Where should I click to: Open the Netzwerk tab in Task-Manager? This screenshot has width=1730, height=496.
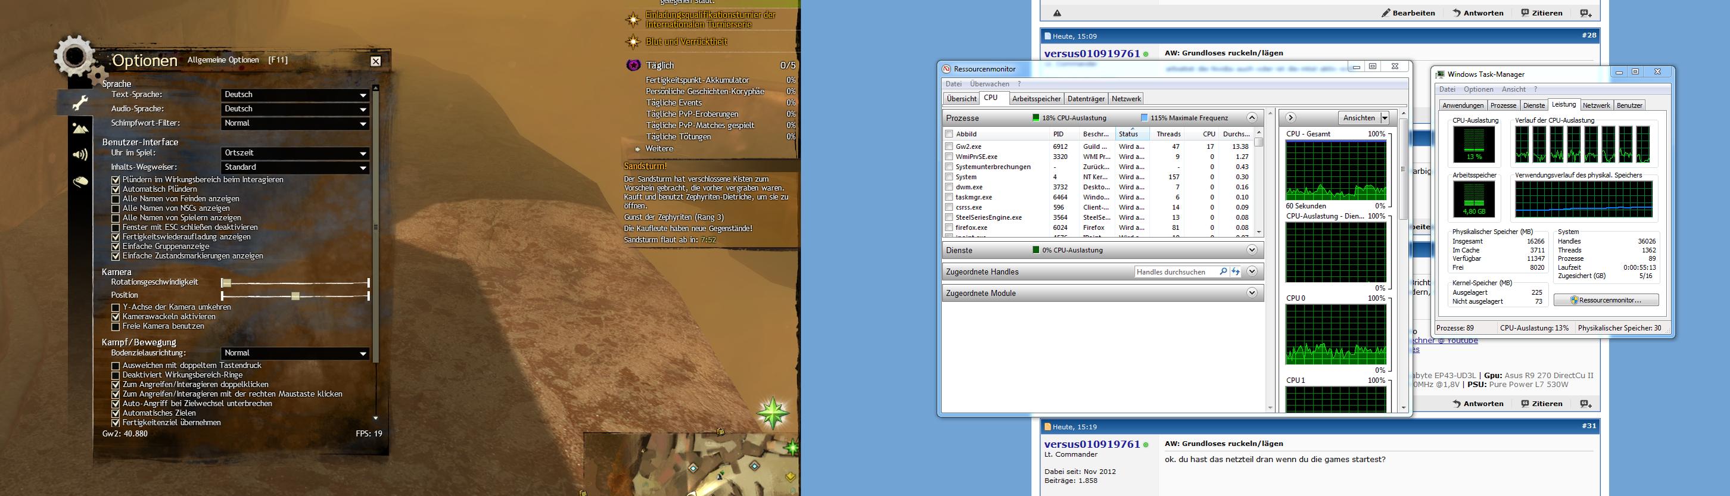pyautogui.click(x=1596, y=105)
